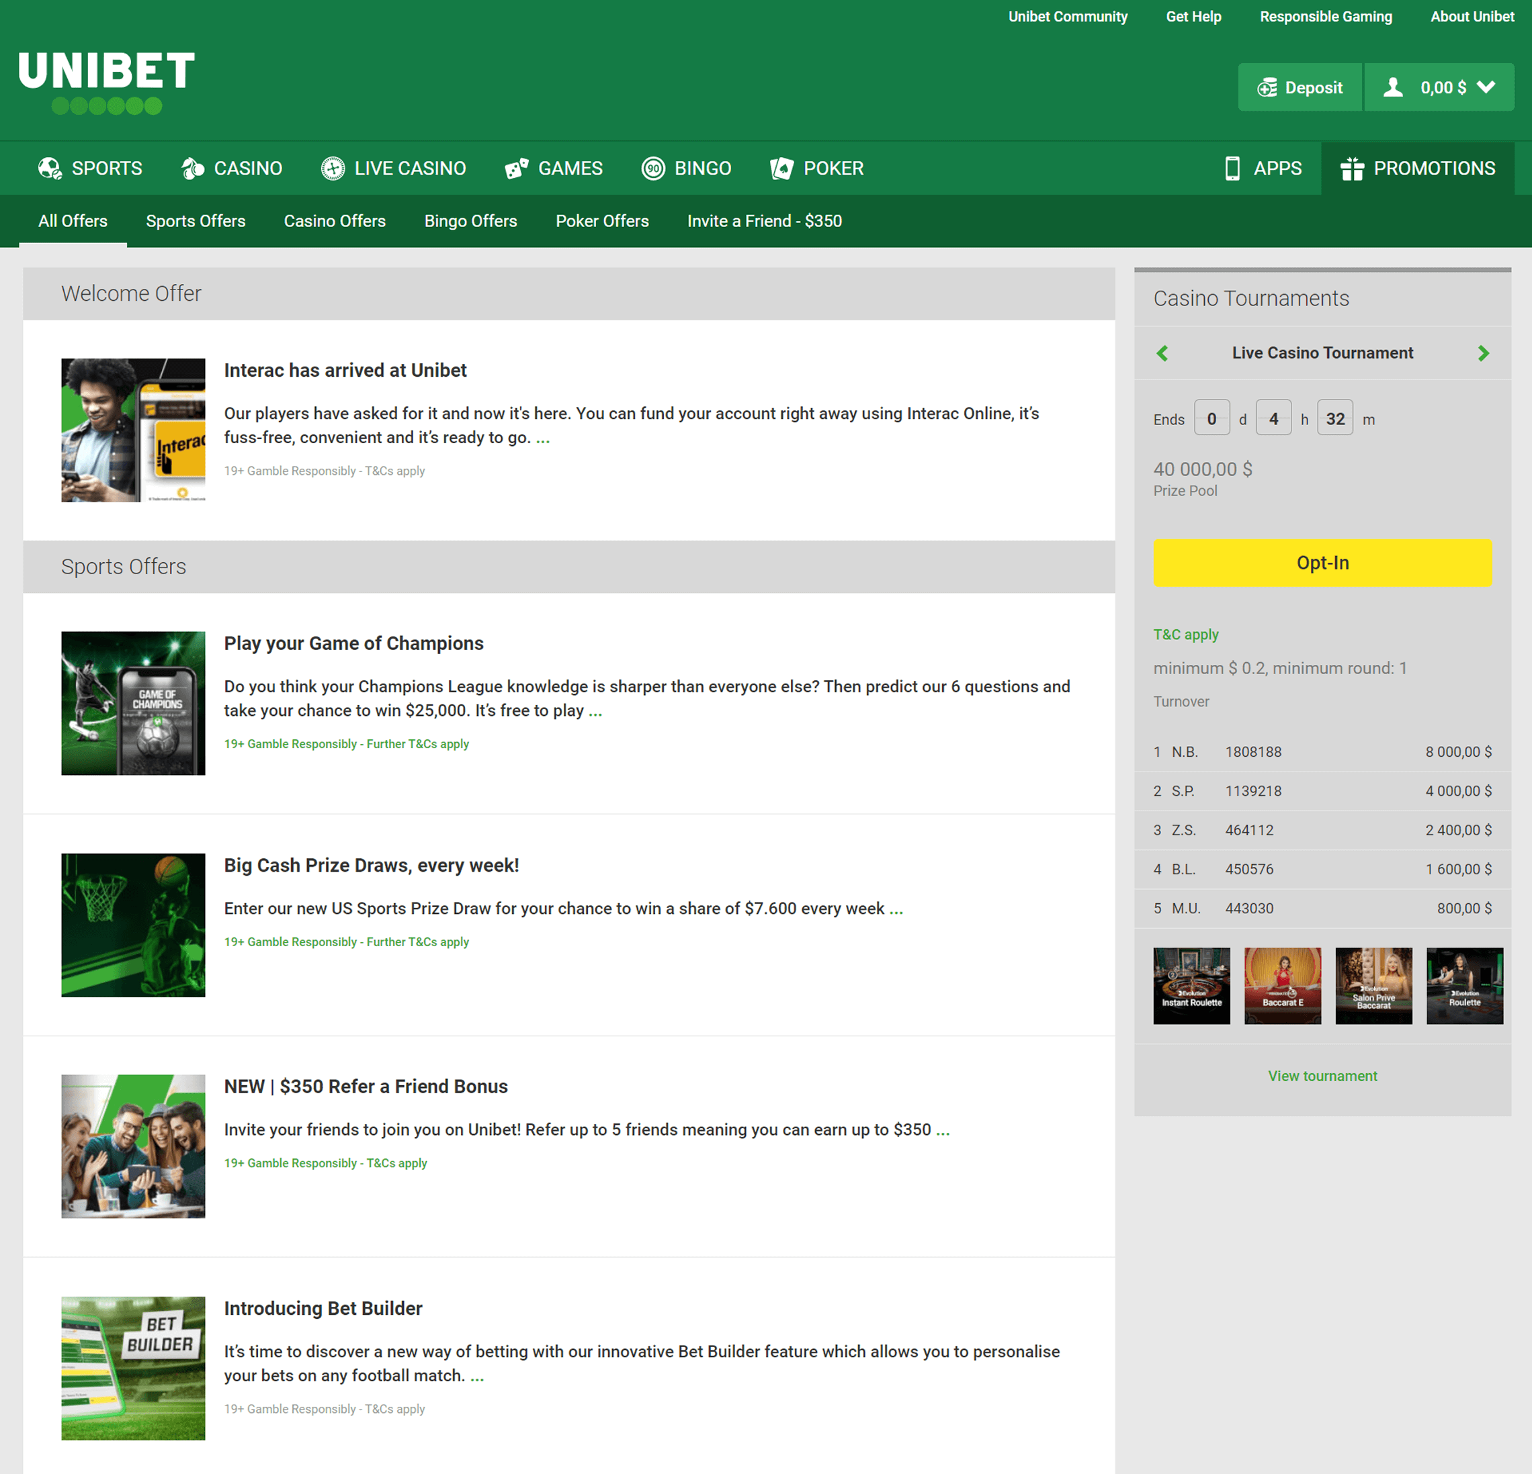The width and height of the screenshot is (1532, 1474).
Task: Click the Casino cherries icon
Action: point(192,168)
